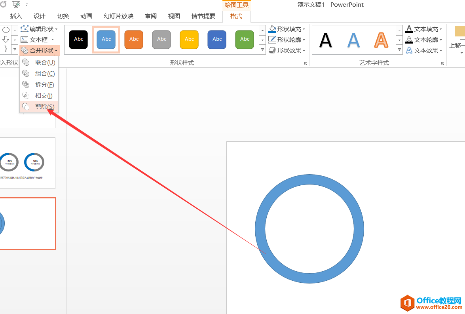
Task: Open the 文本框 text box menu
Action: point(37,40)
